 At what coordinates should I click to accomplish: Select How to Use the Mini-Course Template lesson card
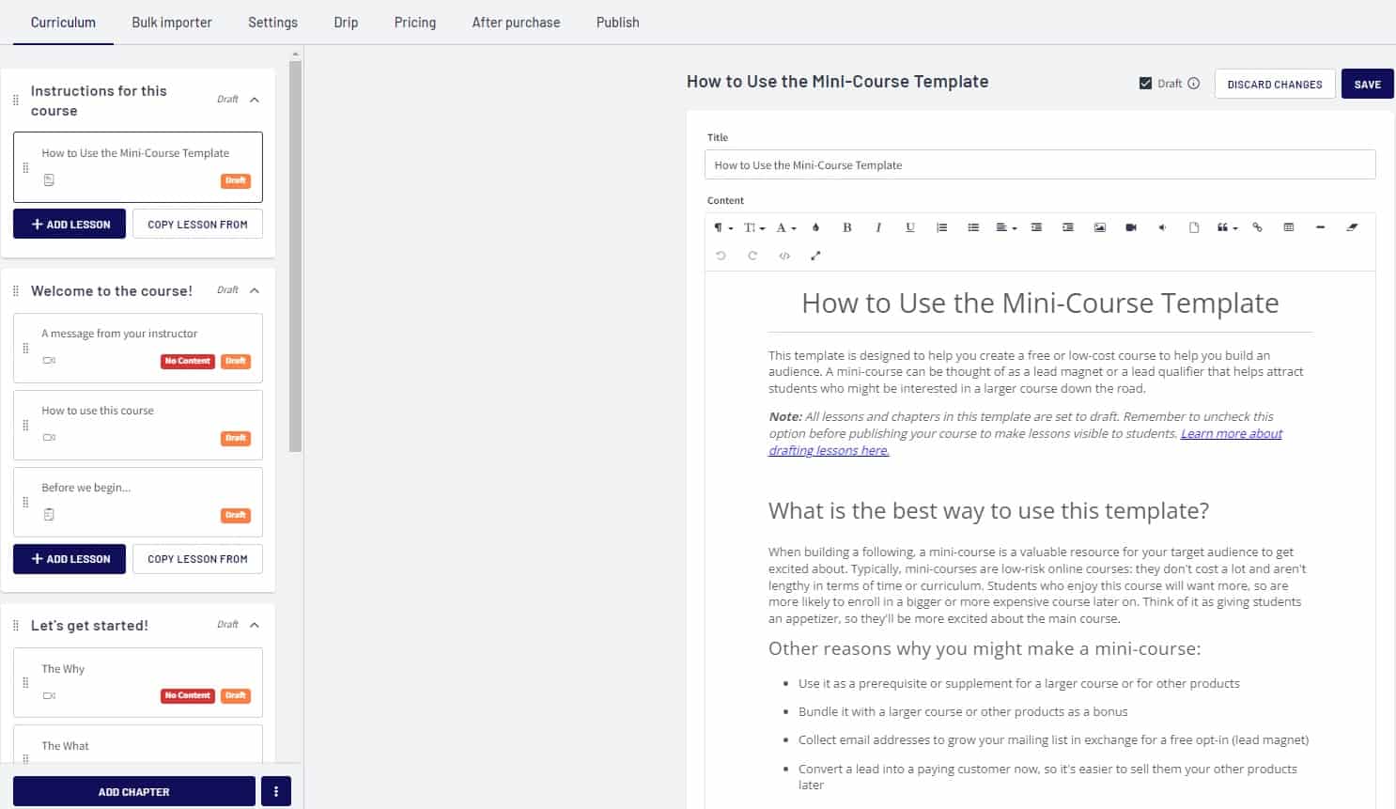(138, 167)
